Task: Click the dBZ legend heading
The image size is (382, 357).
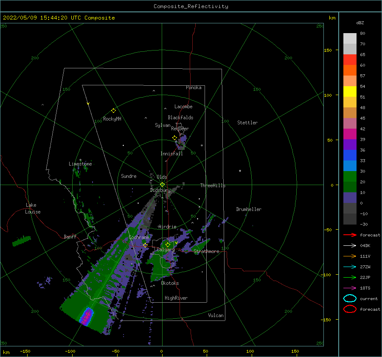Action: (x=360, y=22)
